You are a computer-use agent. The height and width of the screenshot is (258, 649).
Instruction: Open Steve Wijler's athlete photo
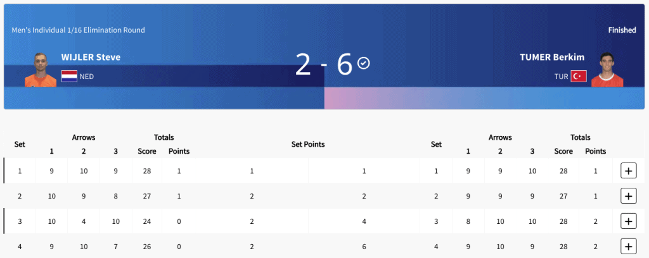(41, 70)
